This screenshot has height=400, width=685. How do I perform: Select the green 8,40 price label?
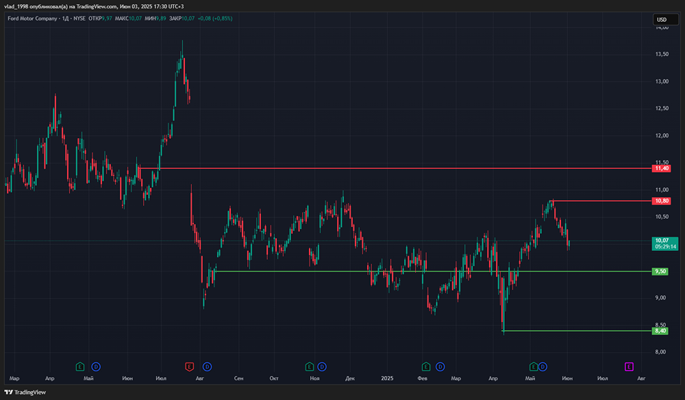click(x=661, y=331)
